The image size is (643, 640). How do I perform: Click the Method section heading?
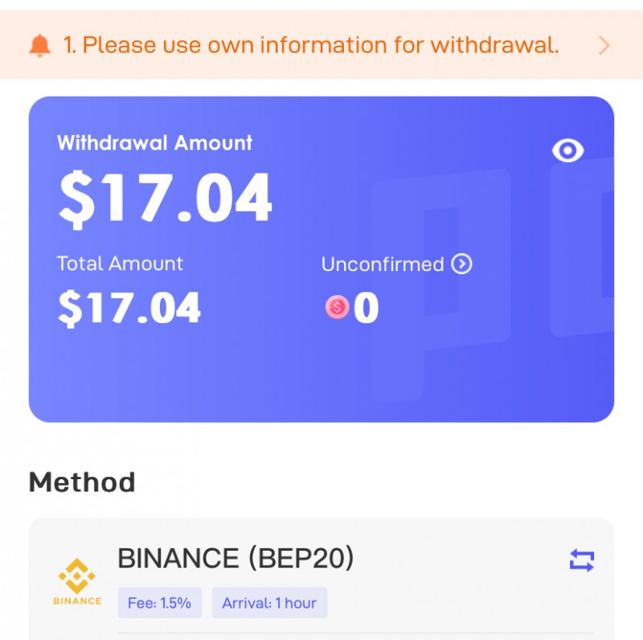(x=82, y=482)
